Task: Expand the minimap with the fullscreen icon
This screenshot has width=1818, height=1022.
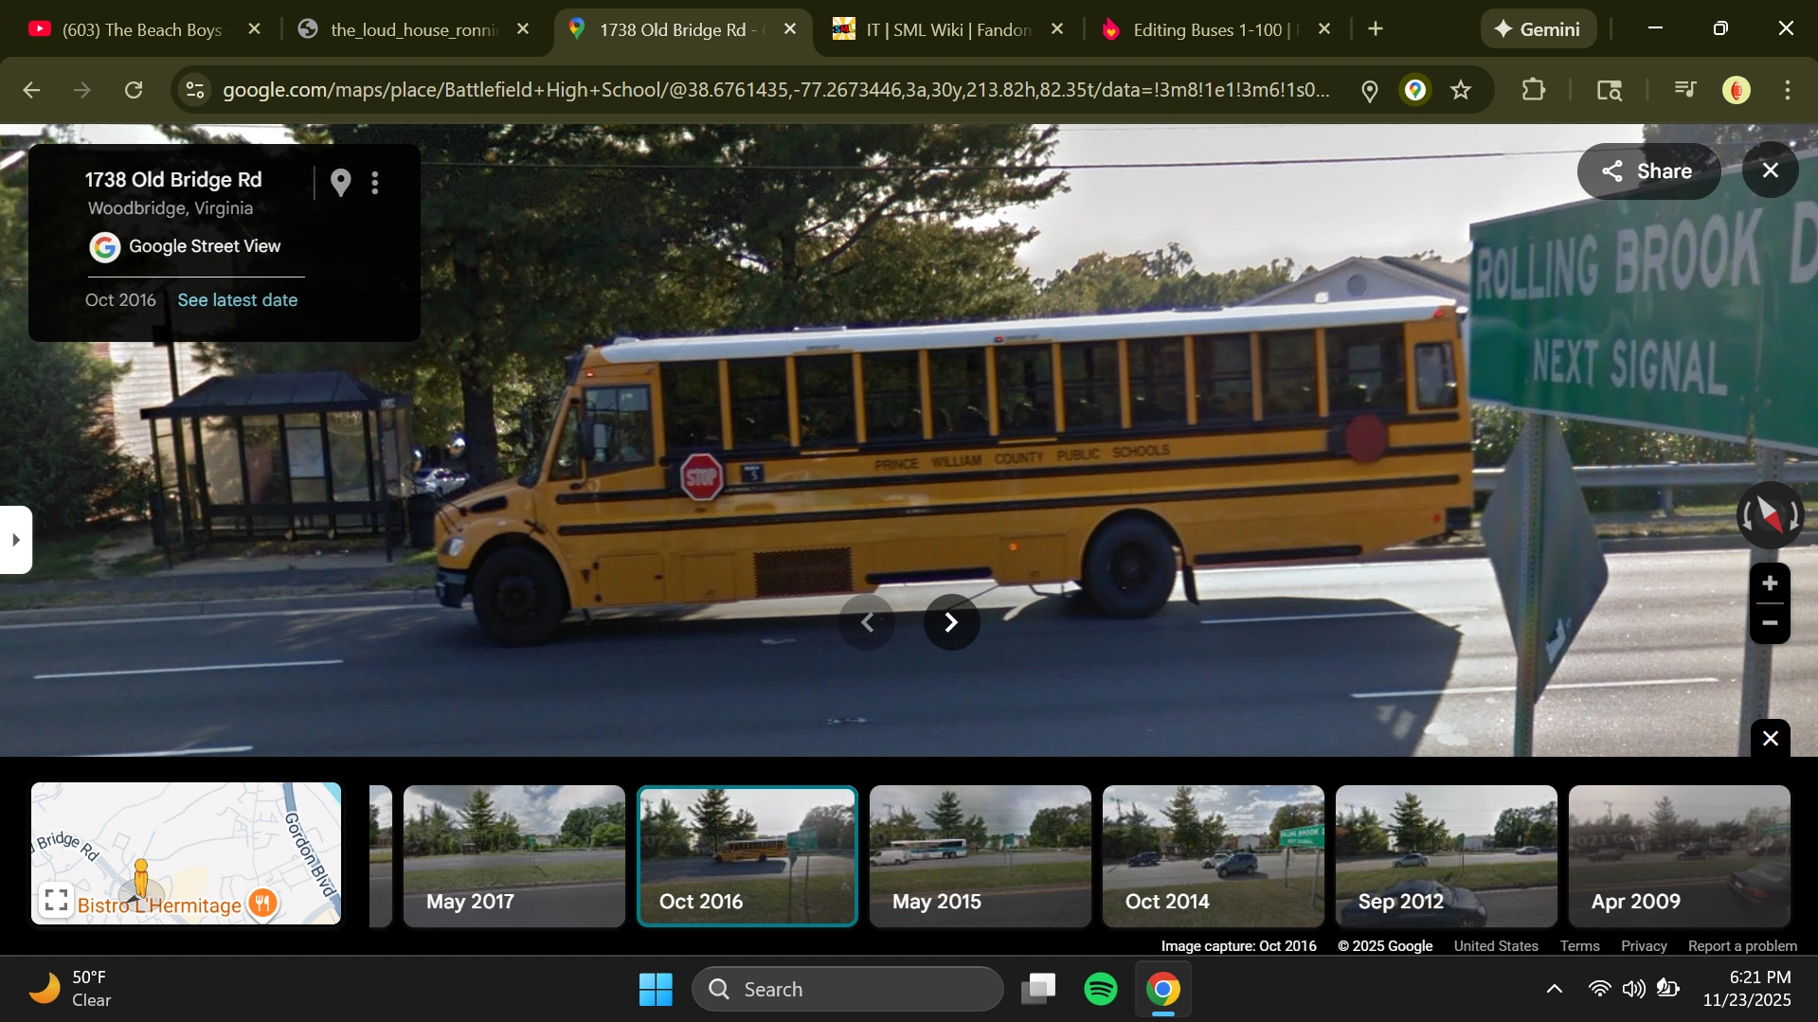Action: click(x=56, y=900)
